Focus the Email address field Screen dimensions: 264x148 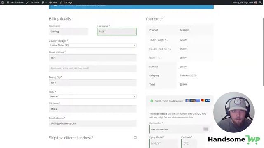(x=92, y=123)
